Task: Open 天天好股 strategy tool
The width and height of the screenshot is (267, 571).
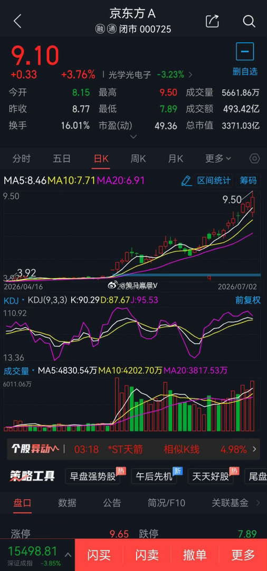Action: (x=211, y=476)
